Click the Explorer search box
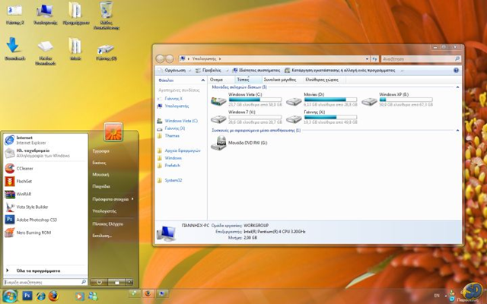The width and height of the screenshot is (487, 304). click(x=421, y=59)
